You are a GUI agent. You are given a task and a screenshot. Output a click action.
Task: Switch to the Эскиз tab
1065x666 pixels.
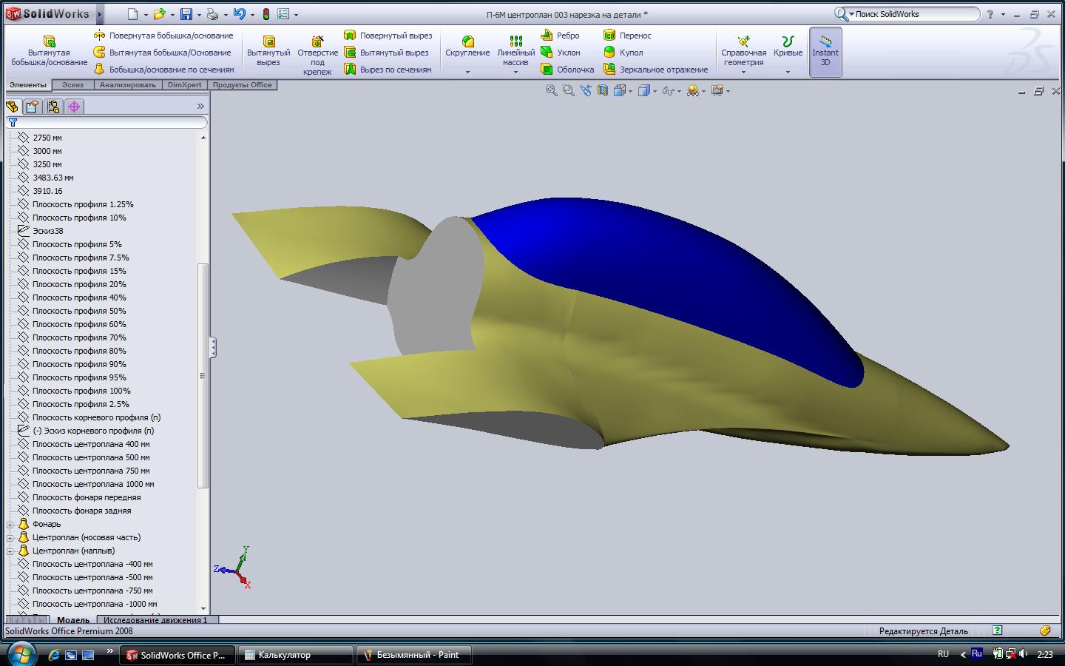click(x=72, y=85)
